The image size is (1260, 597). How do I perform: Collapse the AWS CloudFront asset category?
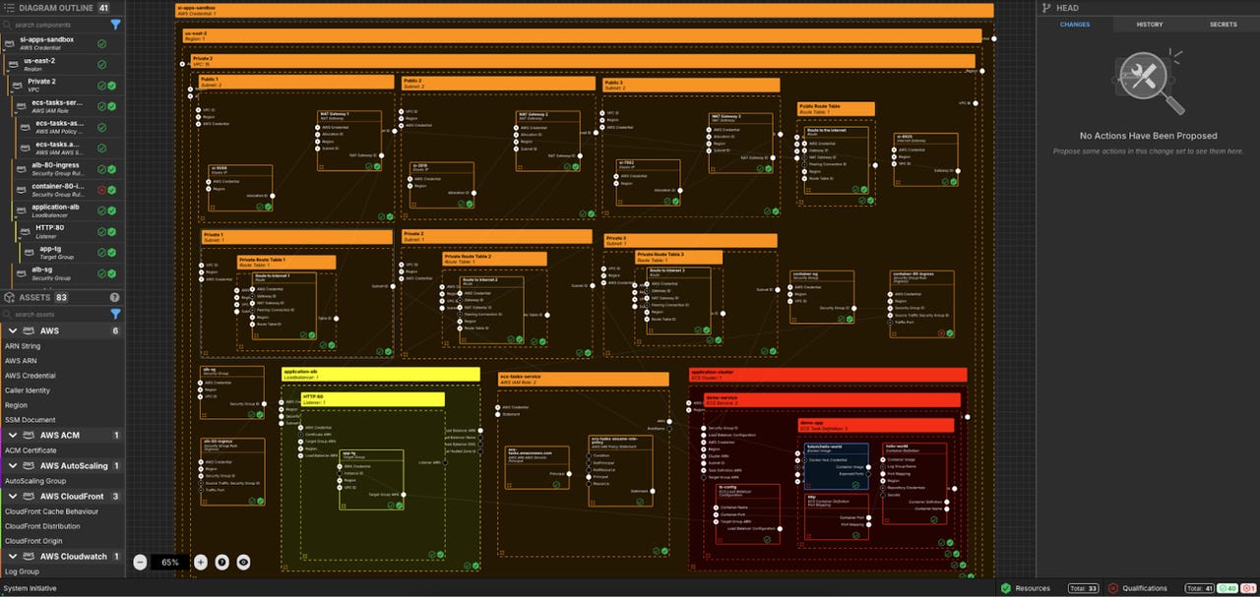[10, 497]
